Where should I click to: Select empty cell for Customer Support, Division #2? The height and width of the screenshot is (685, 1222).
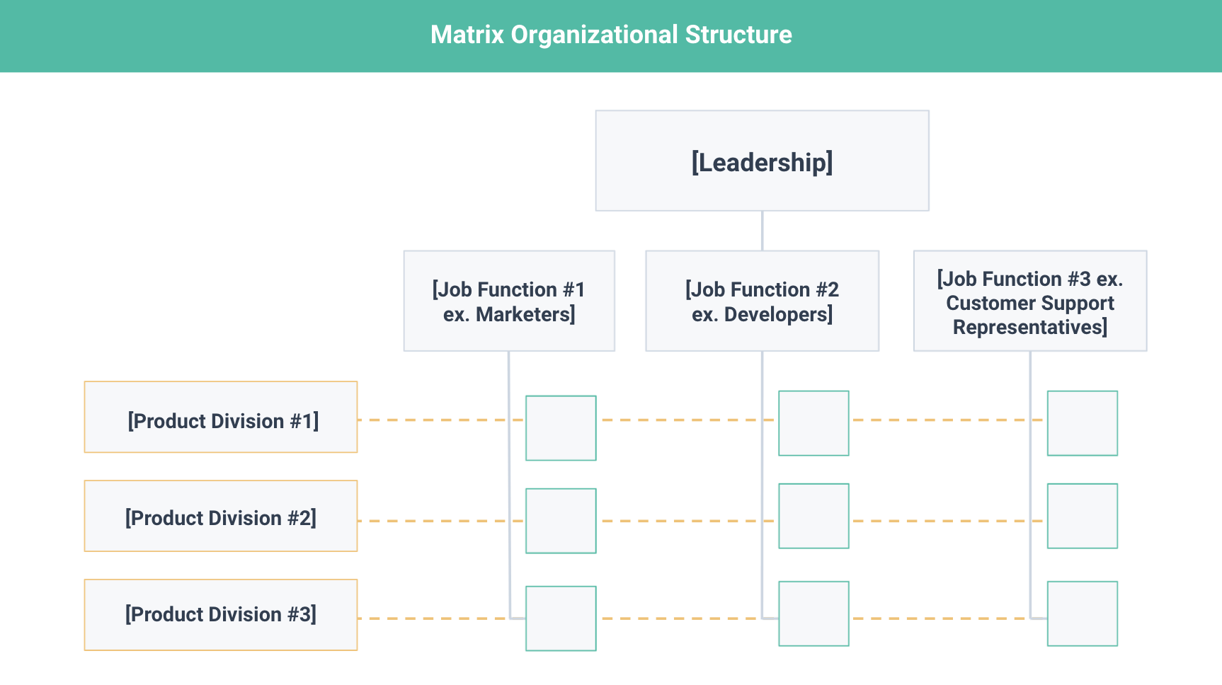tap(1083, 516)
